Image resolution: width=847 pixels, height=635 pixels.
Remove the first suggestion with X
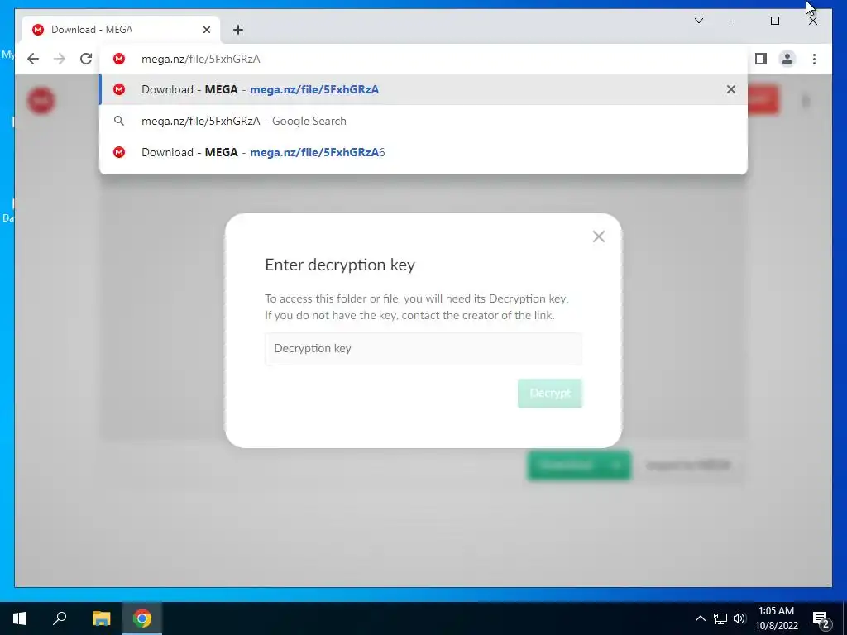(x=731, y=89)
